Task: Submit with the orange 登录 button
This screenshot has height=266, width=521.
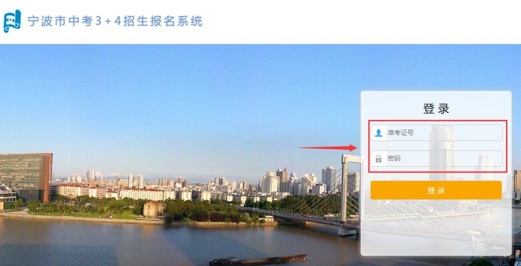Action: (x=436, y=190)
